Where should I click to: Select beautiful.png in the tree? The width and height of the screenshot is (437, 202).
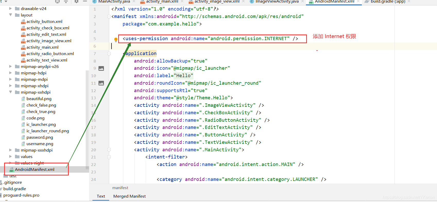pos(39,99)
